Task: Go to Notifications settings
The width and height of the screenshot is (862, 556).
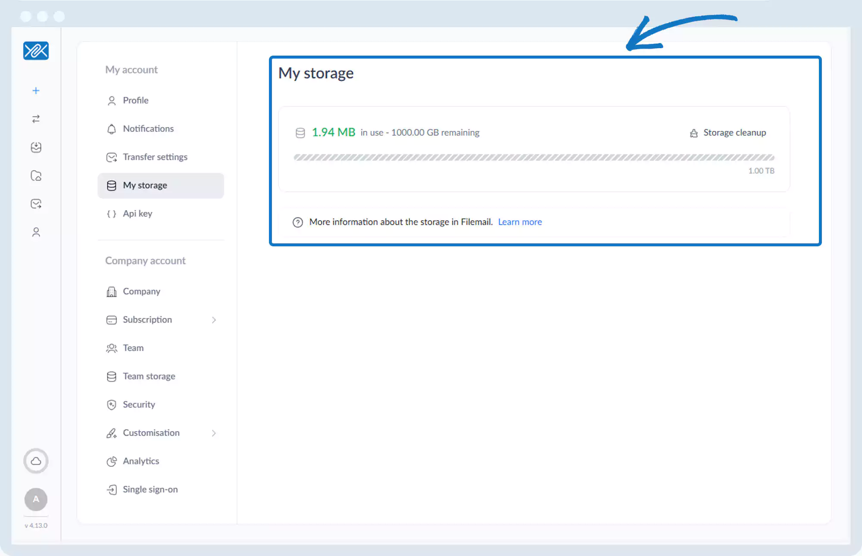Action: (148, 129)
